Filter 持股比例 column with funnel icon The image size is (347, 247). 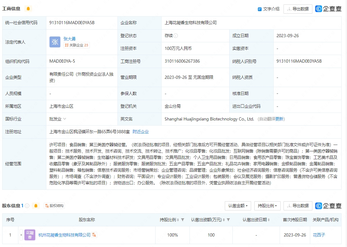point(183,220)
